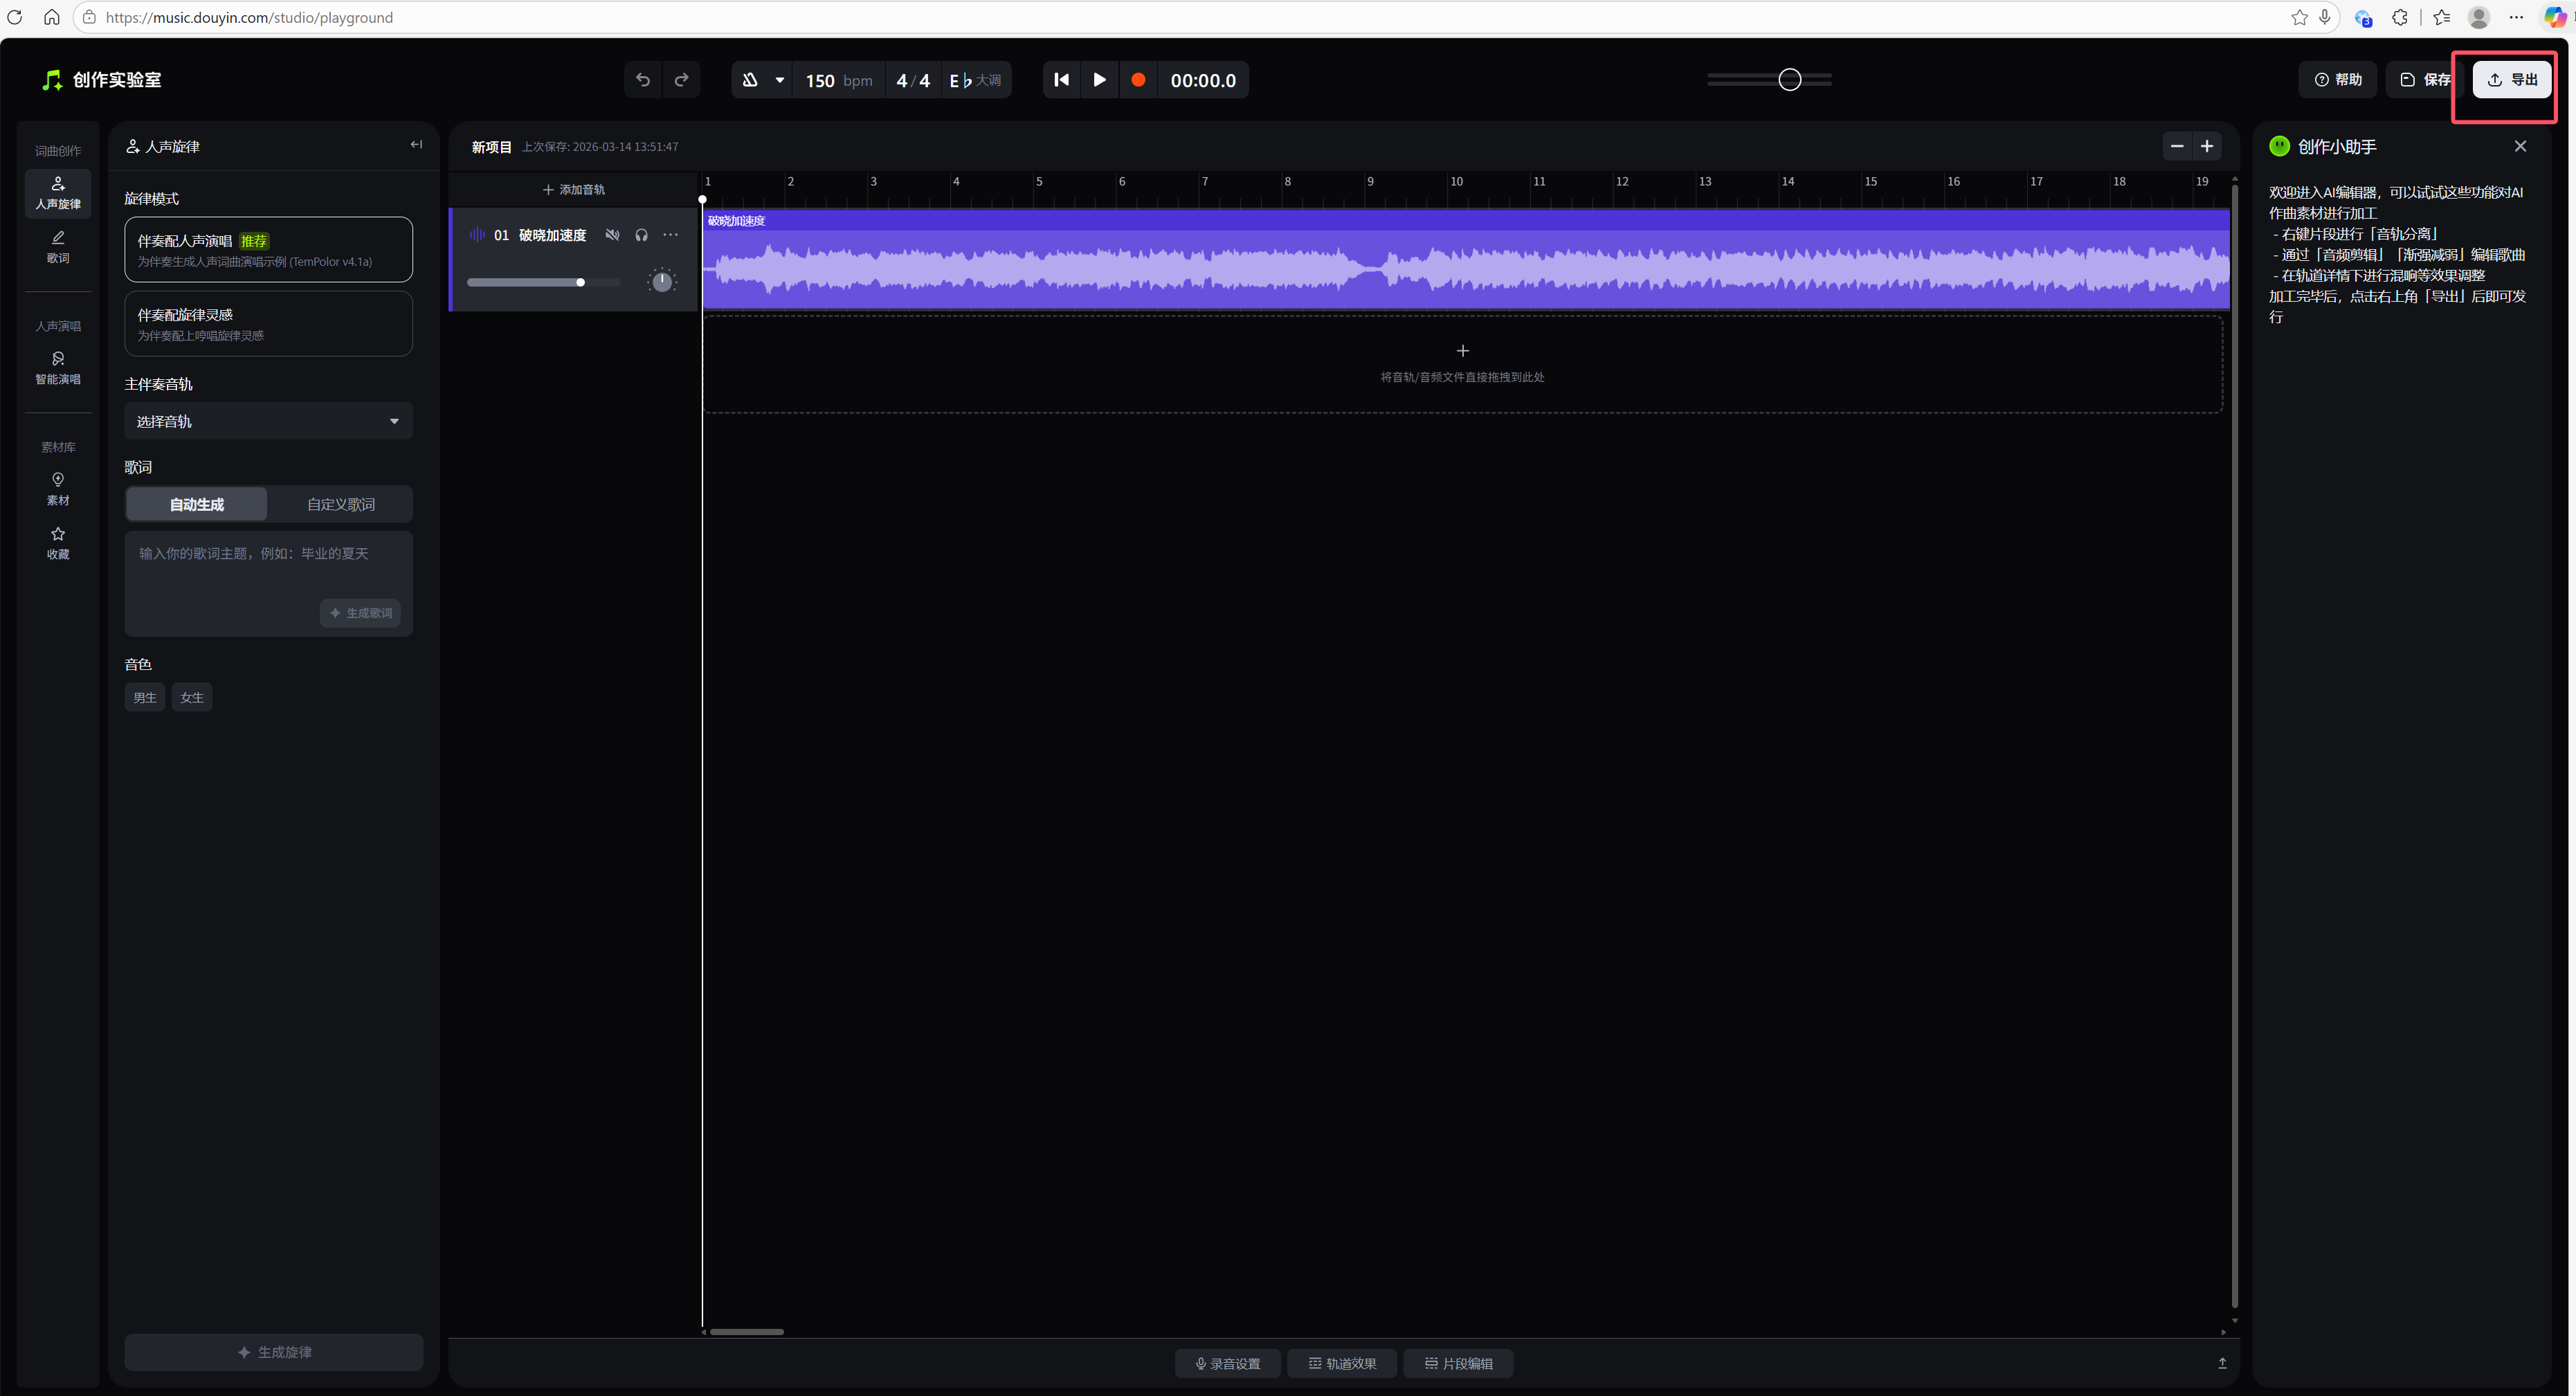Screen dimensions: 2576x1396
Task: Switch to the 自定义歌词 tab
Action: point(341,504)
